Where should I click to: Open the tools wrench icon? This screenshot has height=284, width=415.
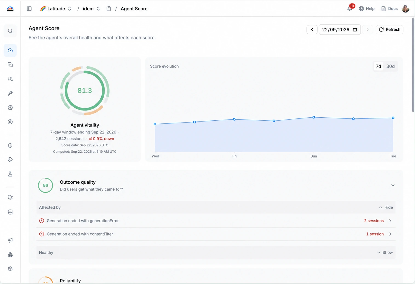10,93
